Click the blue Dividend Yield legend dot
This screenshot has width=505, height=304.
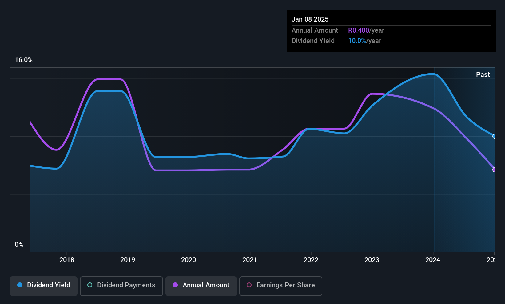tap(20, 285)
